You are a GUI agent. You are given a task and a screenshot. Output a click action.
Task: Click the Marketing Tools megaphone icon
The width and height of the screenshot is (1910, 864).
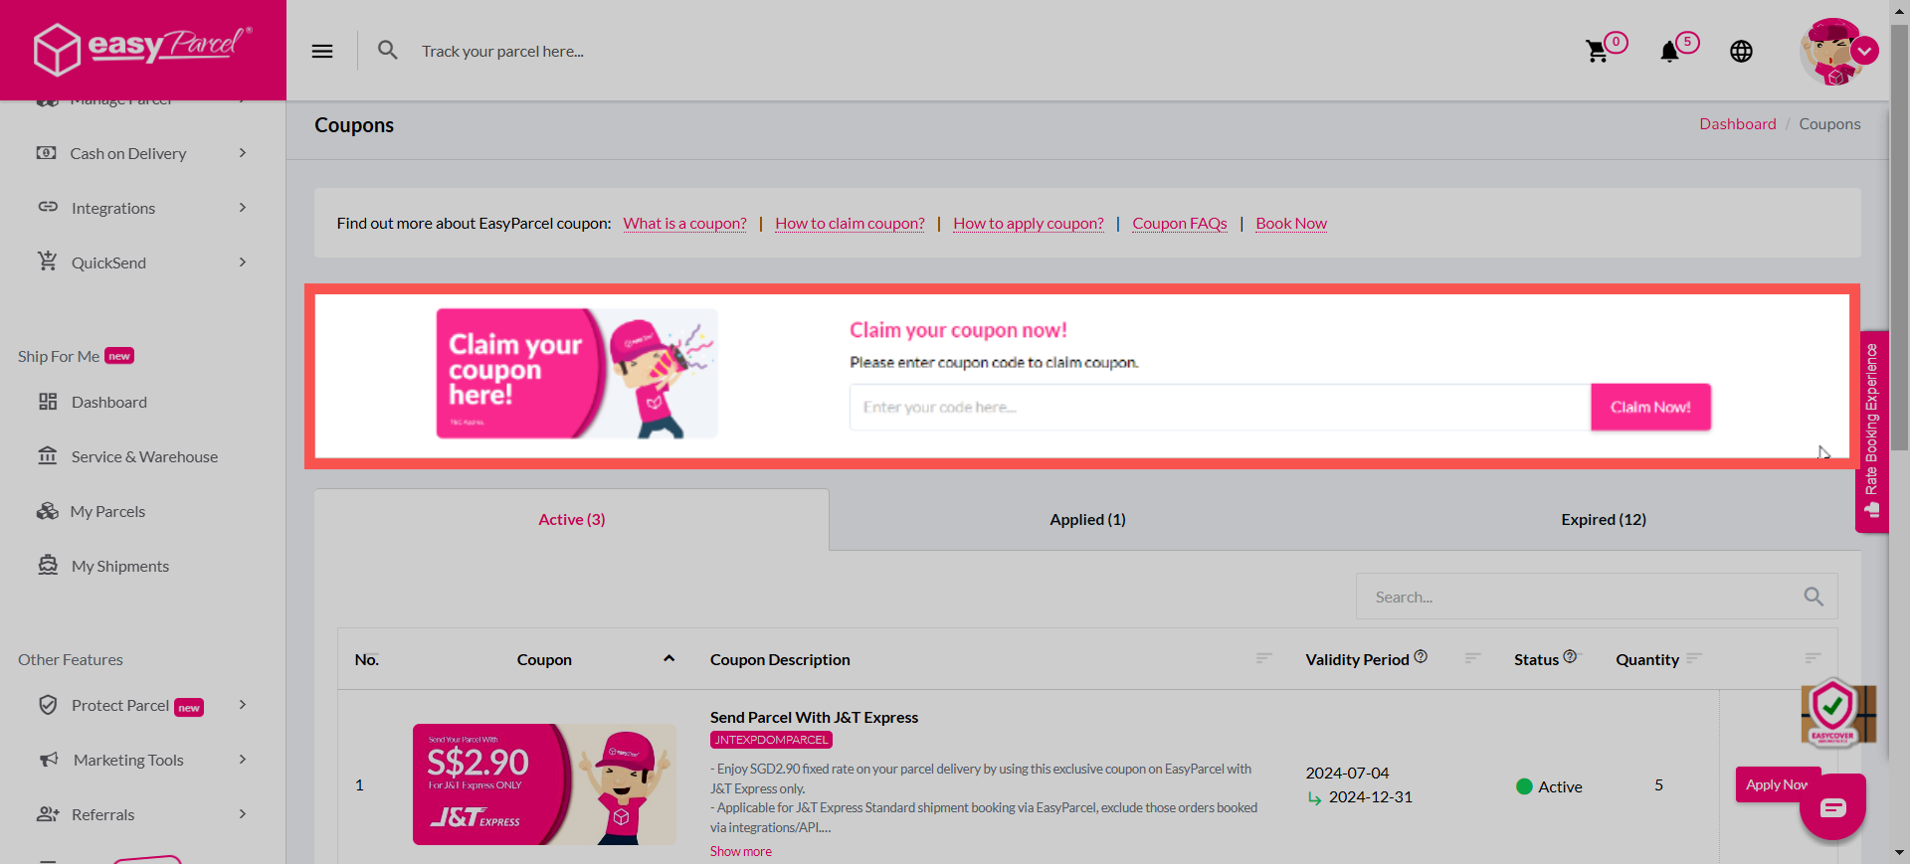click(x=48, y=760)
